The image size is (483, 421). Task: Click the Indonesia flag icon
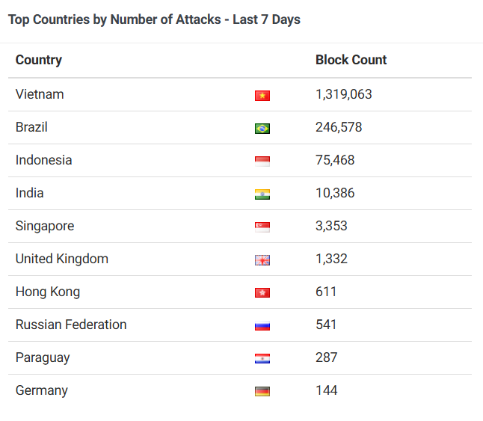click(x=262, y=162)
